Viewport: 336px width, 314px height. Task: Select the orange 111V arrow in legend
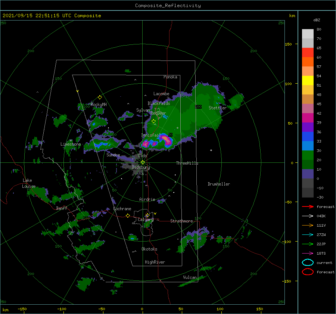click(308, 225)
